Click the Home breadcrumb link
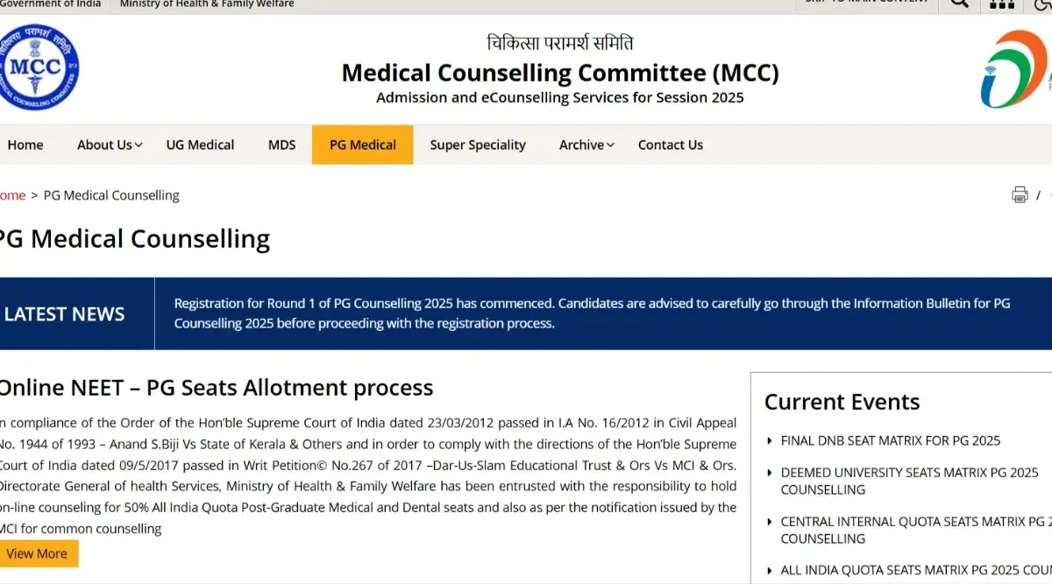Screen dimensions: 1052x584 click(x=12, y=195)
